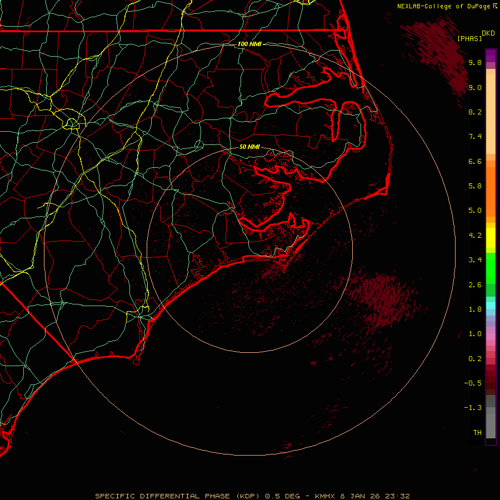The width and height of the screenshot is (500, 500).
Task: Click the DKD legend unit label
Action: [x=488, y=33]
